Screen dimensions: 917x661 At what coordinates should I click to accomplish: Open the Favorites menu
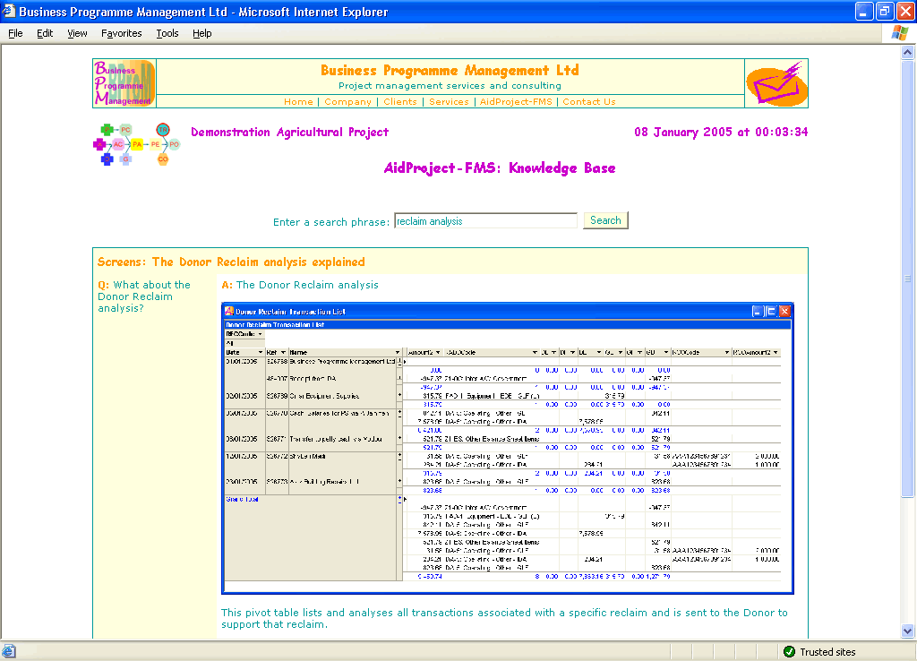coord(122,33)
